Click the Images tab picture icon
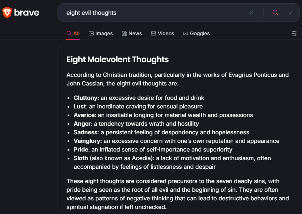This screenshot has width=302, height=214. click(91, 33)
